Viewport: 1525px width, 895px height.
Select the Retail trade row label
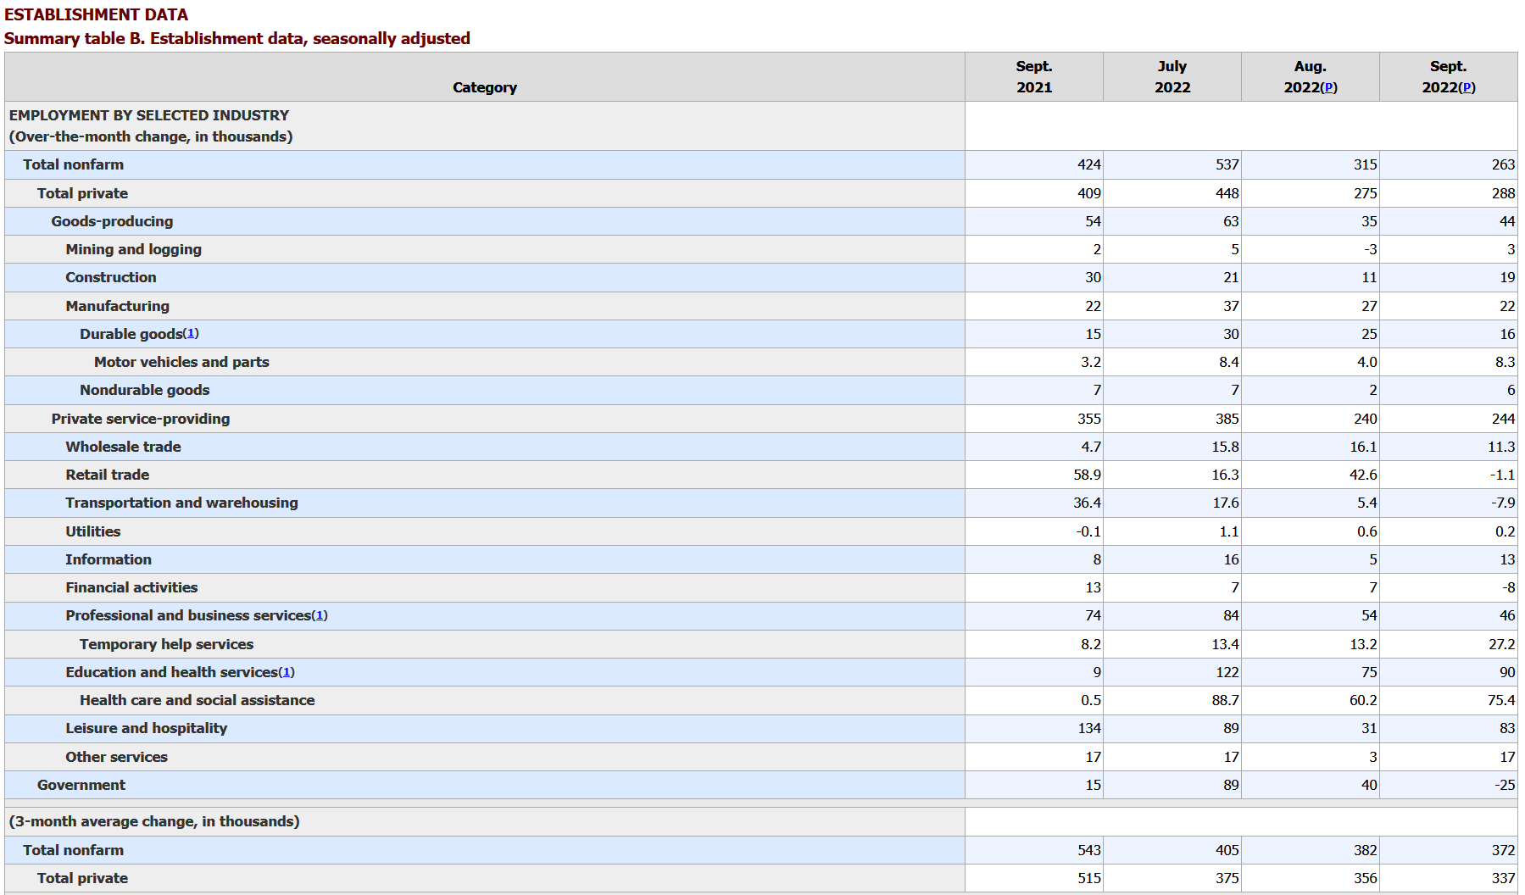pyautogui.click(x=107, y=475)
